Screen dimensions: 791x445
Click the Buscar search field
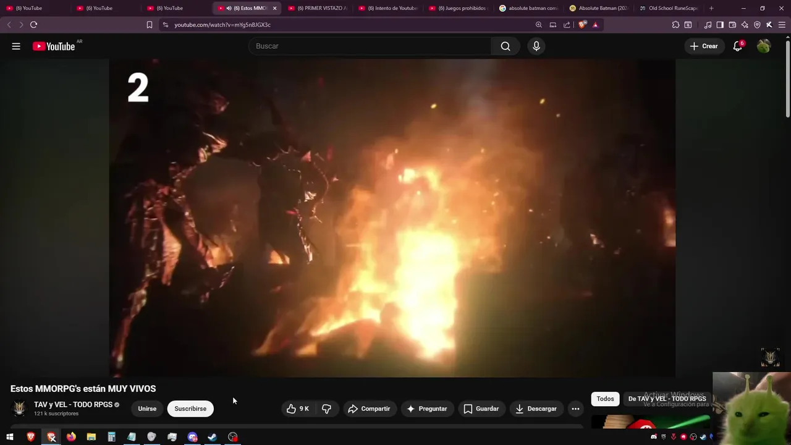point(370,46)
